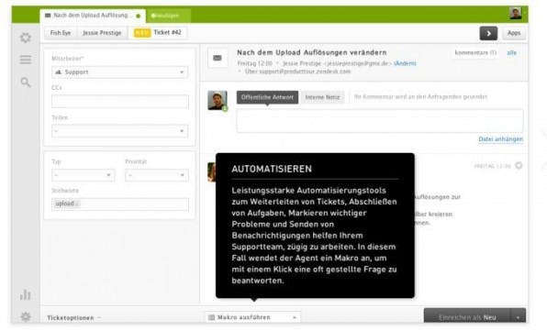Open the search magnifier icon in sidebar

[26, 83]
